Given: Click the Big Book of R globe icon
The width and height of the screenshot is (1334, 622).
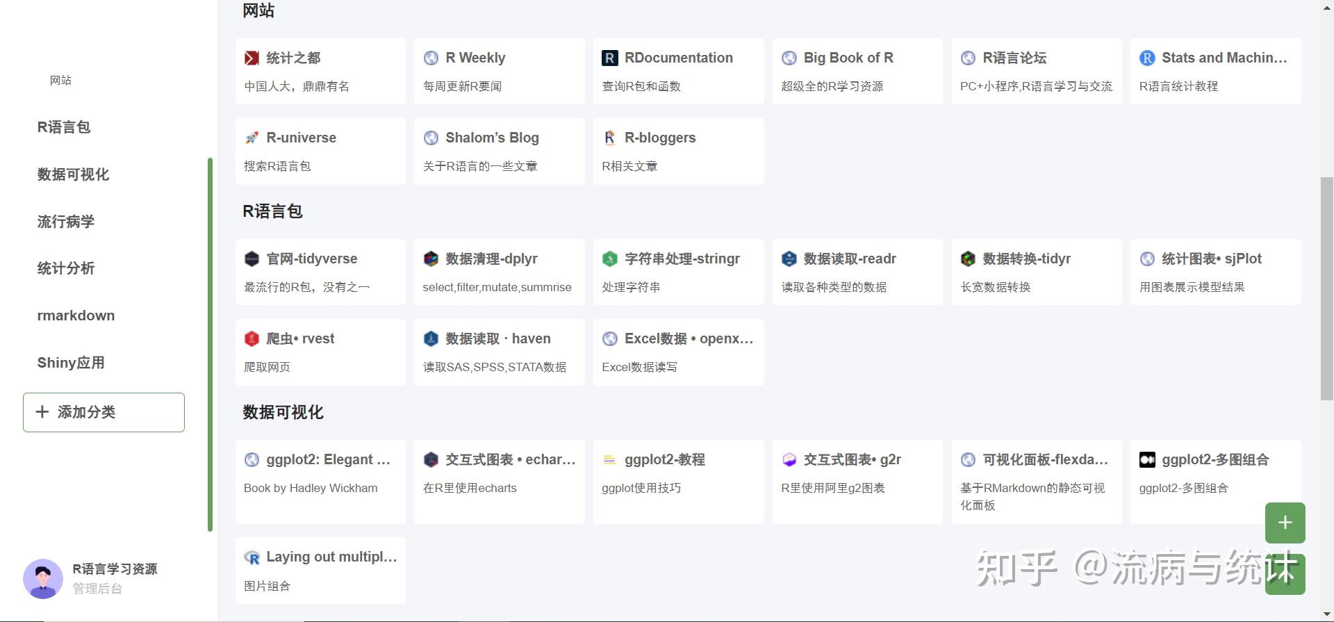Looking at the screenshot, I should tap(789, 58).
